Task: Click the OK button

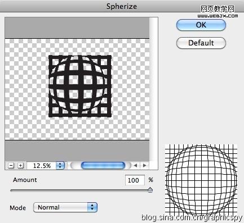Action: click(x=201, y=25)
